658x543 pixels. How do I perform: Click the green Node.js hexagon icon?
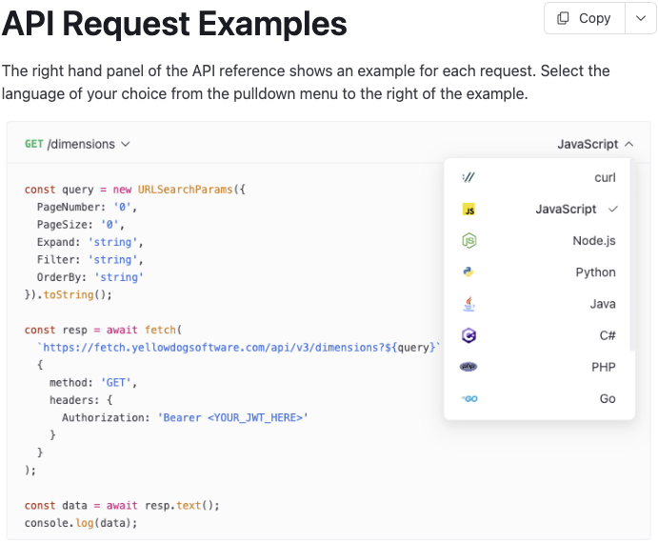coord(469,241)
